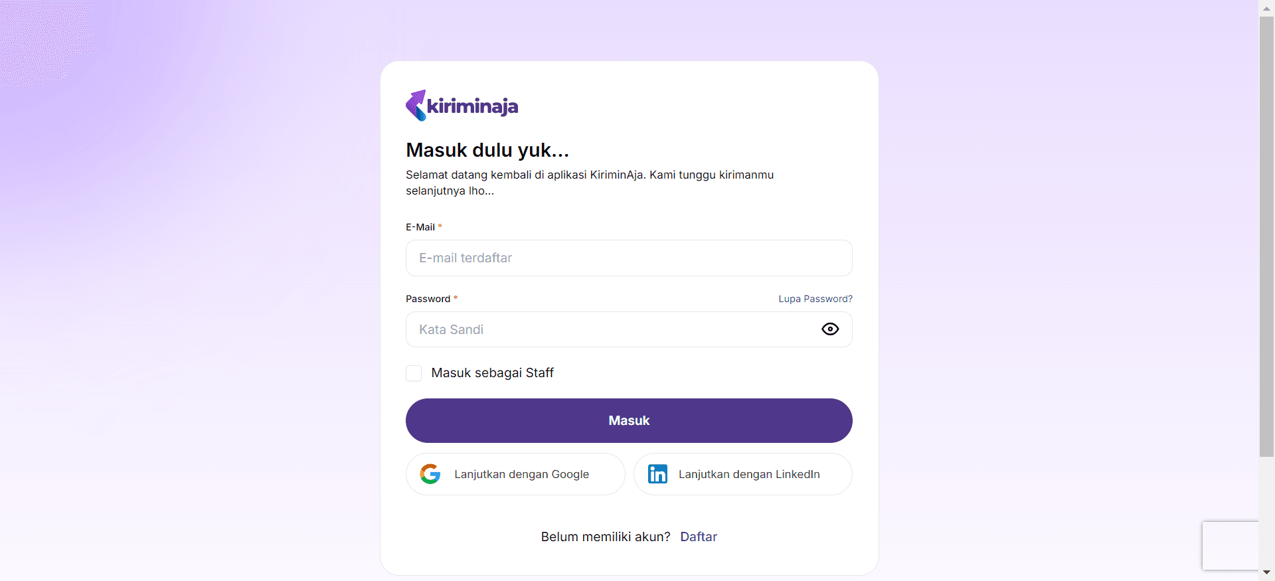The height and width of the screenshot is (581, 1275).
Task: Open the Lupa Password? link
Action: click(815, 299)
